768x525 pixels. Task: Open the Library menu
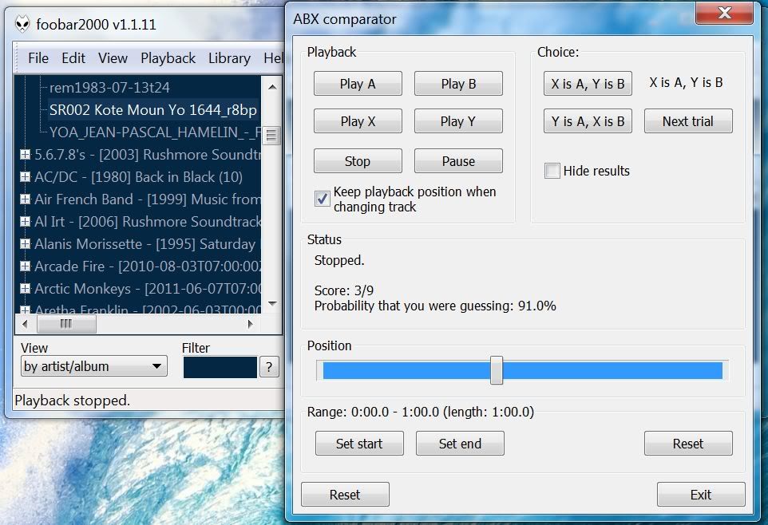[x=229, y=57]
